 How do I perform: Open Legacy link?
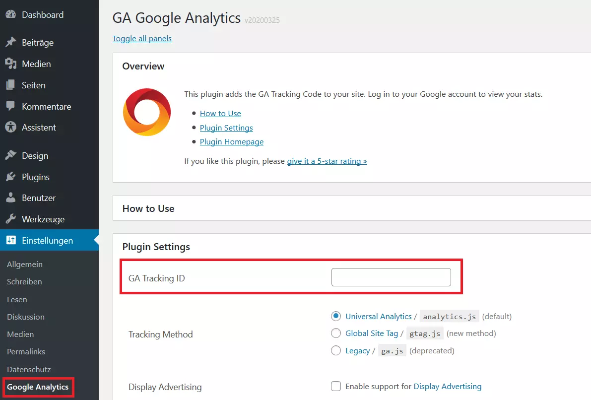[x=358, y=350]
